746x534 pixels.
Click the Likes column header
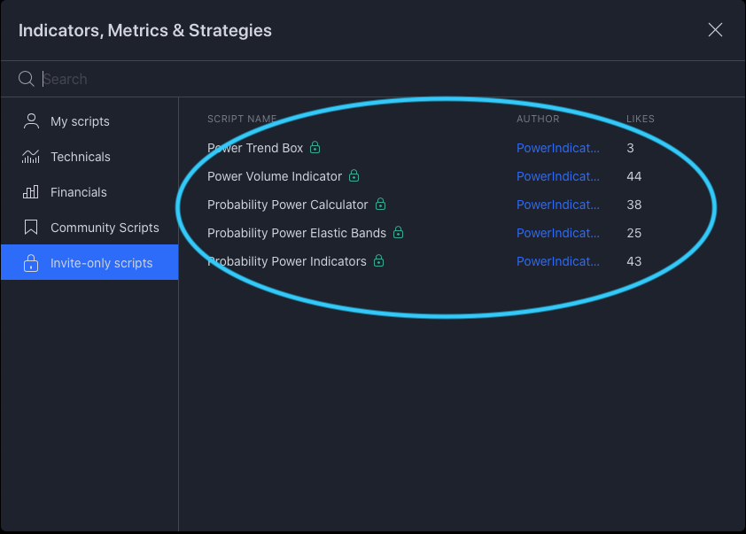(x=640, y=119)
